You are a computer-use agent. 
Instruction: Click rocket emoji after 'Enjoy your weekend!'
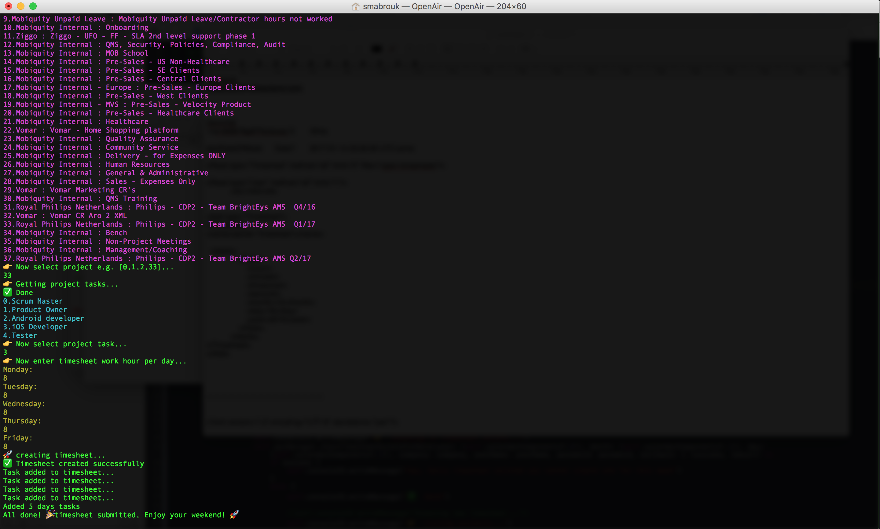point(234,515)
